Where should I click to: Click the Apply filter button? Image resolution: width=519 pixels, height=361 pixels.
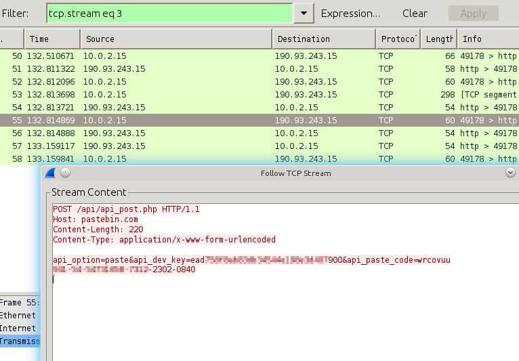[473, 13]
